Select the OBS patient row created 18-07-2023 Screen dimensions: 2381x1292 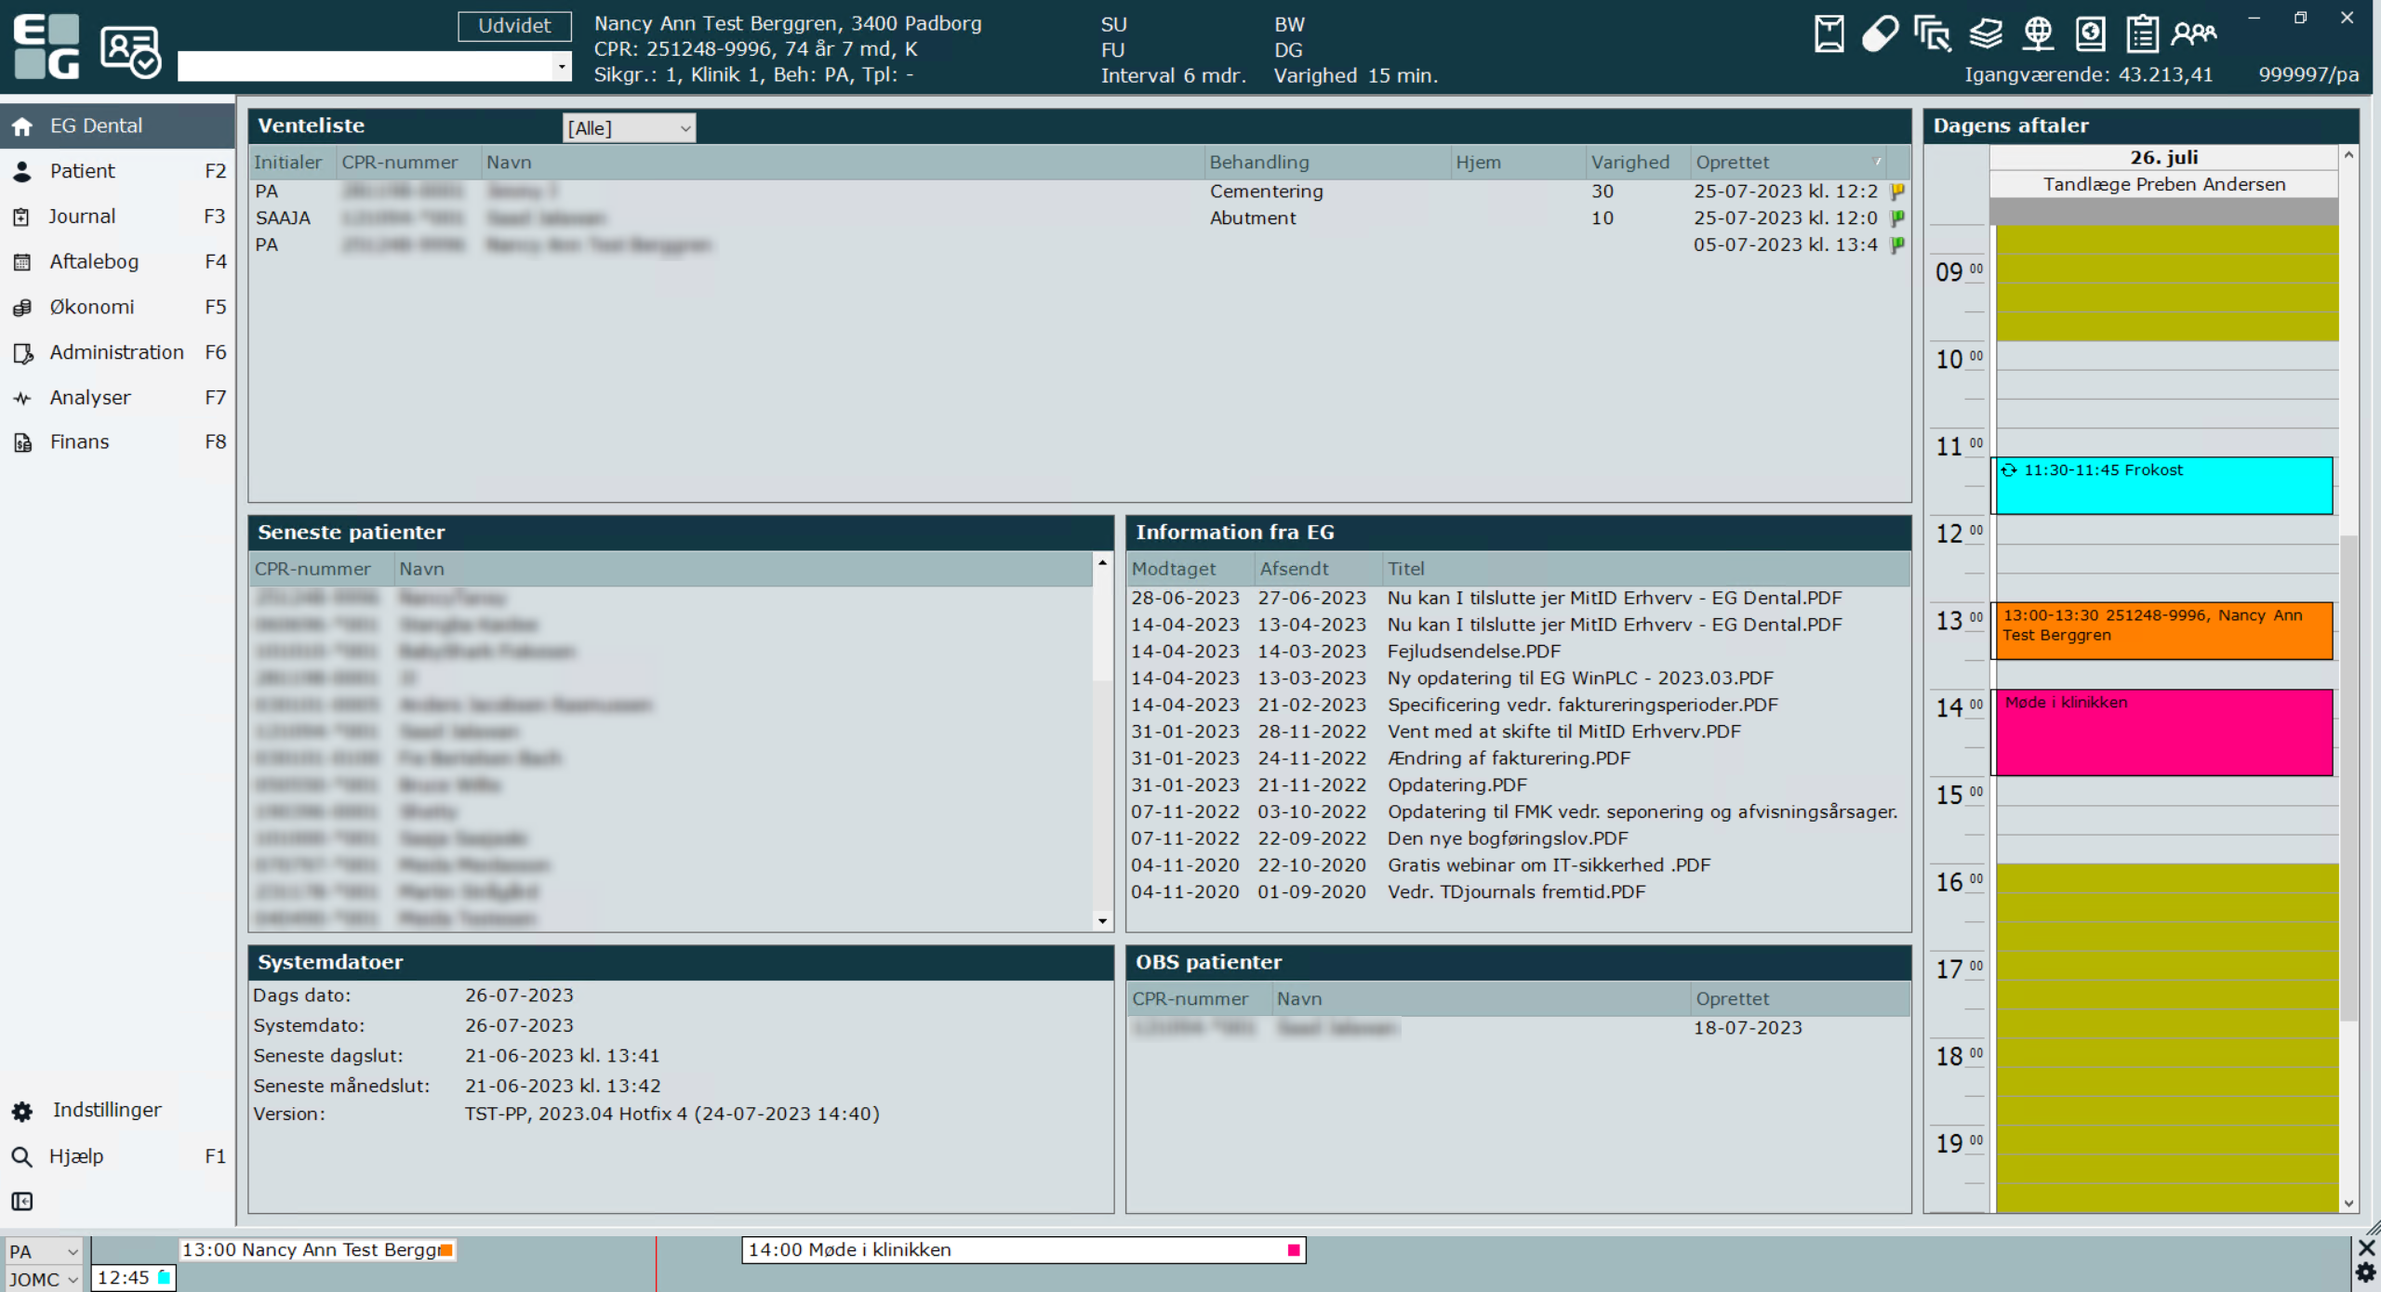tap(1518, 1028)
